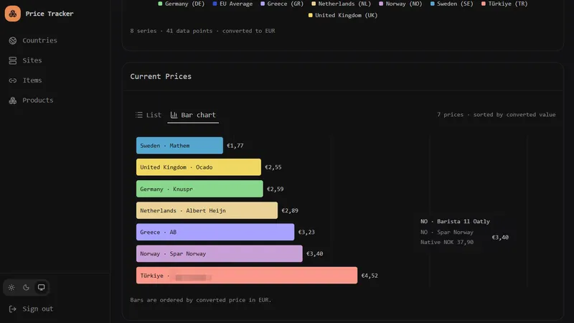
Task: Toggle Greece (GR) legend series
Action: 282,4
